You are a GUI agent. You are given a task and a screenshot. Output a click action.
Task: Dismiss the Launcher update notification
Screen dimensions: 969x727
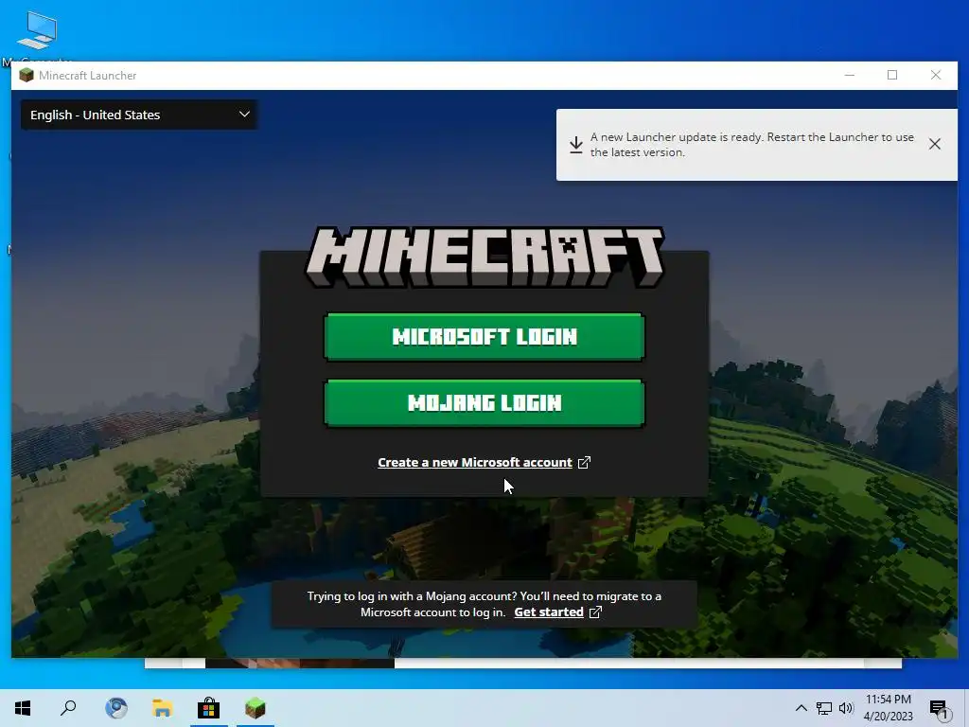[934, 144]
